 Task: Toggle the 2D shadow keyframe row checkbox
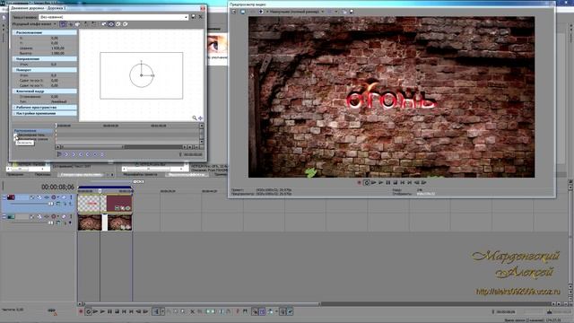click(x=16, y=135)
